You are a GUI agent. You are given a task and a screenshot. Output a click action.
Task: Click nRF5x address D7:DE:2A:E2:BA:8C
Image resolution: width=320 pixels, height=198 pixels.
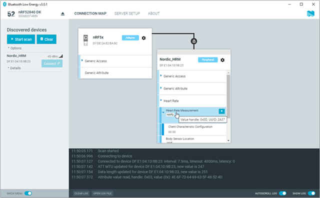[x=105, y=43]
